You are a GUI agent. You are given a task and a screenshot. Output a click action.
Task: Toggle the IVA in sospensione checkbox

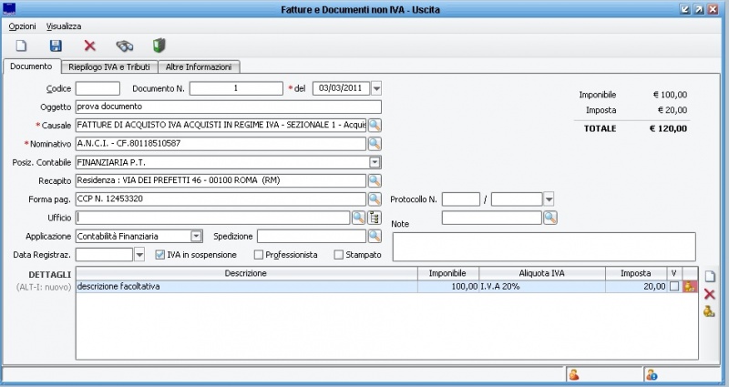click(160, 255)
